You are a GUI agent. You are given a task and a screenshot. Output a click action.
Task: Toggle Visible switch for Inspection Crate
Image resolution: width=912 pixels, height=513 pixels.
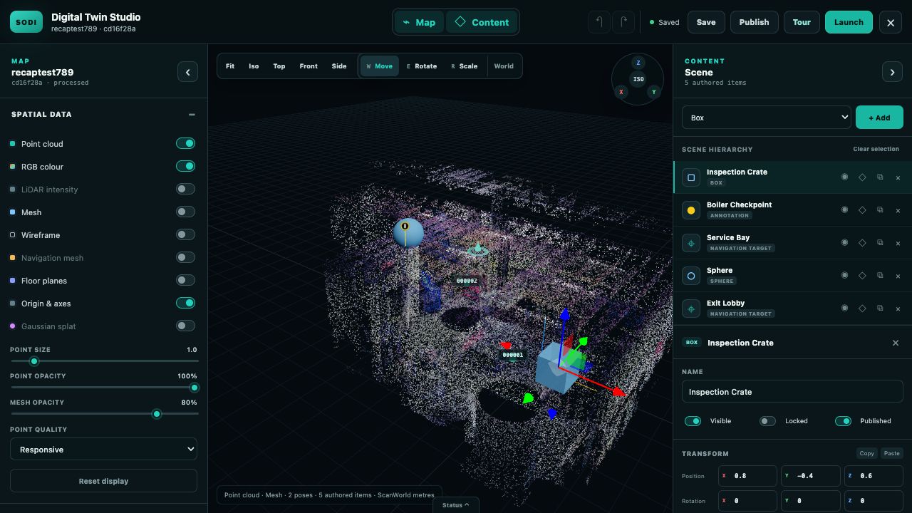[x=693, y=421]
